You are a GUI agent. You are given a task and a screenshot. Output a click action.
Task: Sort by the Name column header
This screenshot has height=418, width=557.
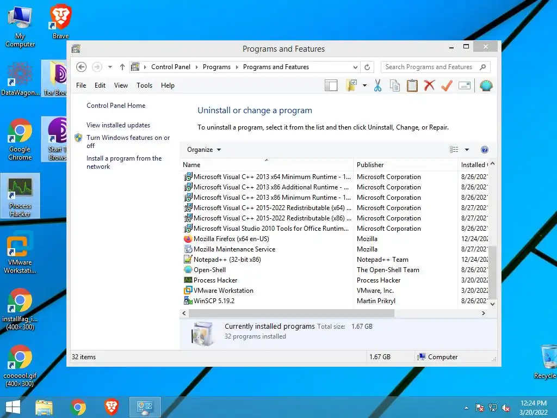[267, 165]
